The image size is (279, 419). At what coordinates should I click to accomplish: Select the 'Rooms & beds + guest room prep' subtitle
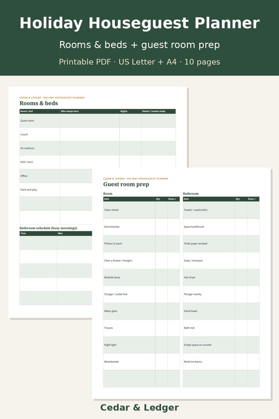click(x=140, y=45)
